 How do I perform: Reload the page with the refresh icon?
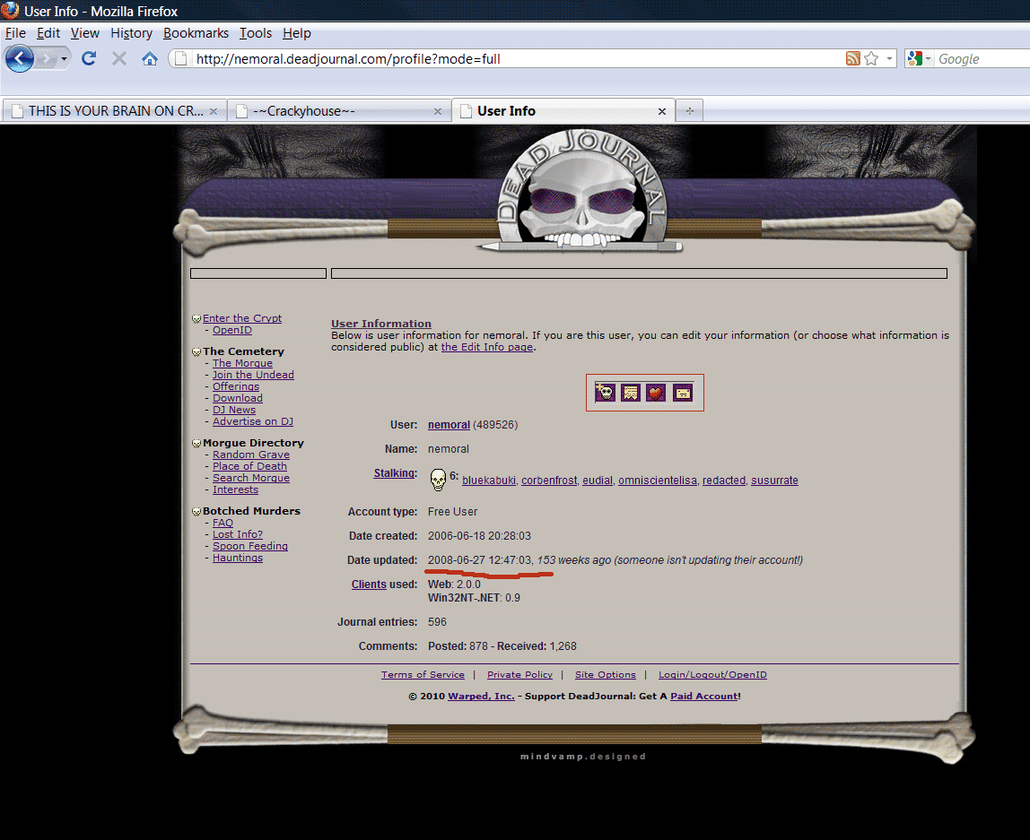(89, 59)
